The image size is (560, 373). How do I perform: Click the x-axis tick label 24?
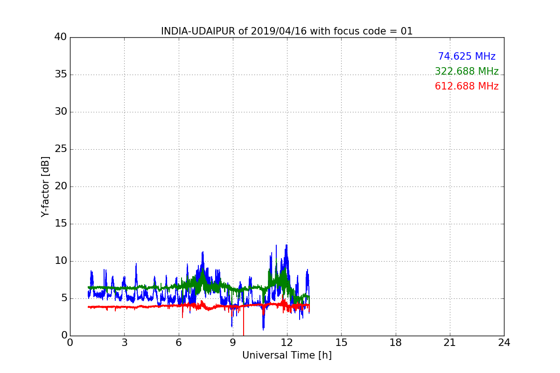click(504, 342)
